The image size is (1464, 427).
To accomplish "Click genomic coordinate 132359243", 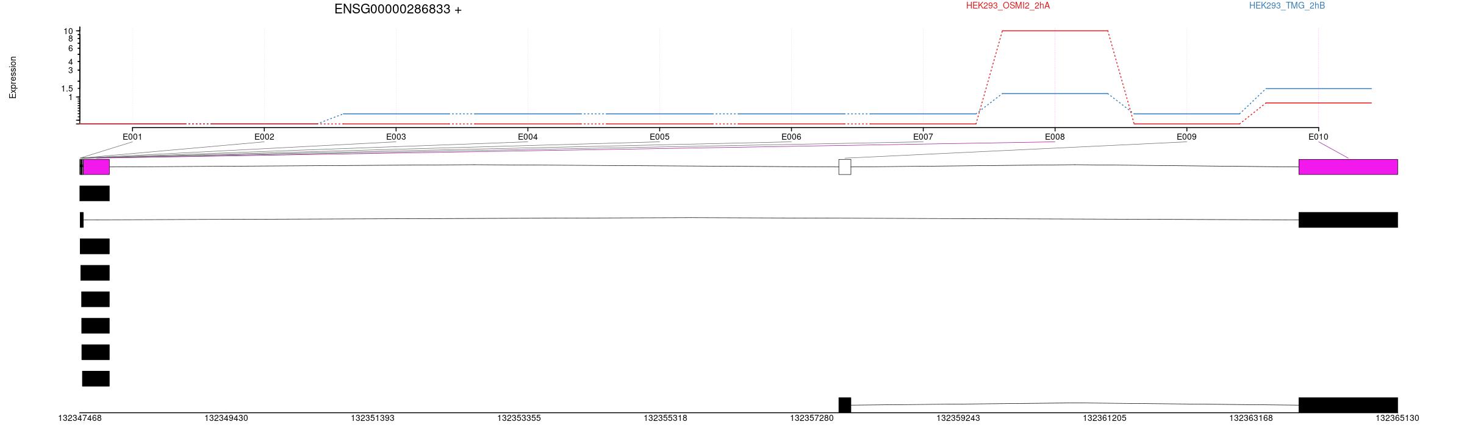I will [958, 418].
